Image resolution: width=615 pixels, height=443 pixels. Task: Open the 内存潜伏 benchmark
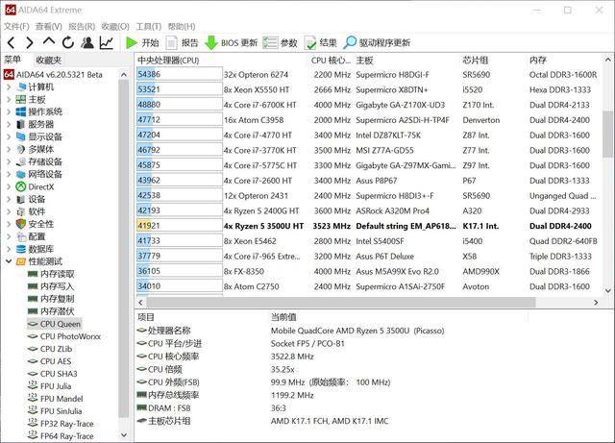[x=51, y=311]
